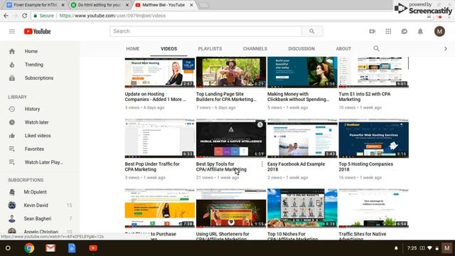Click the browser address bar URL
The width and height of the screenshot is (455, 256).
[112, 16]
